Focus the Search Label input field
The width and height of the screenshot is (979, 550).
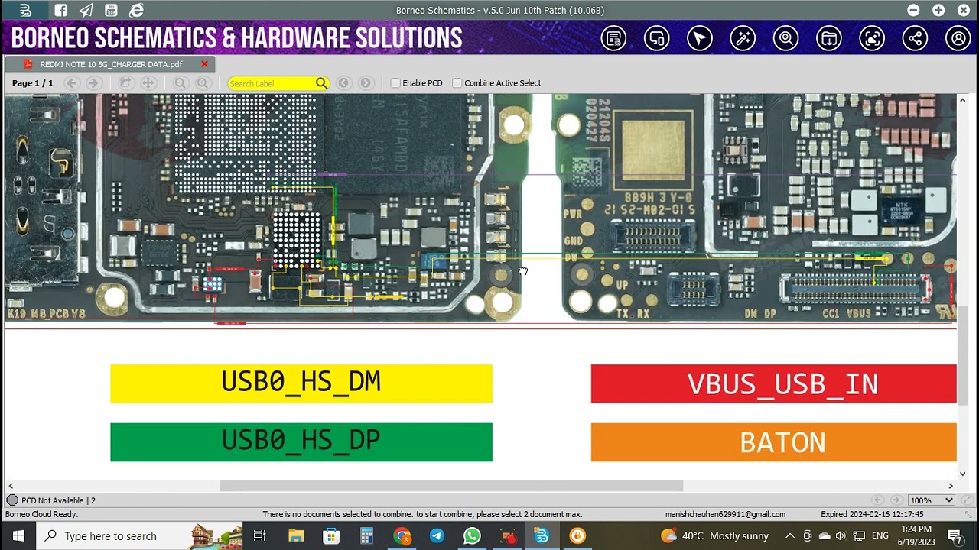coord(271,83)
